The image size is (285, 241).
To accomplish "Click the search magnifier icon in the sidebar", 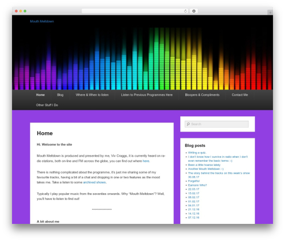I will [188, 124].
